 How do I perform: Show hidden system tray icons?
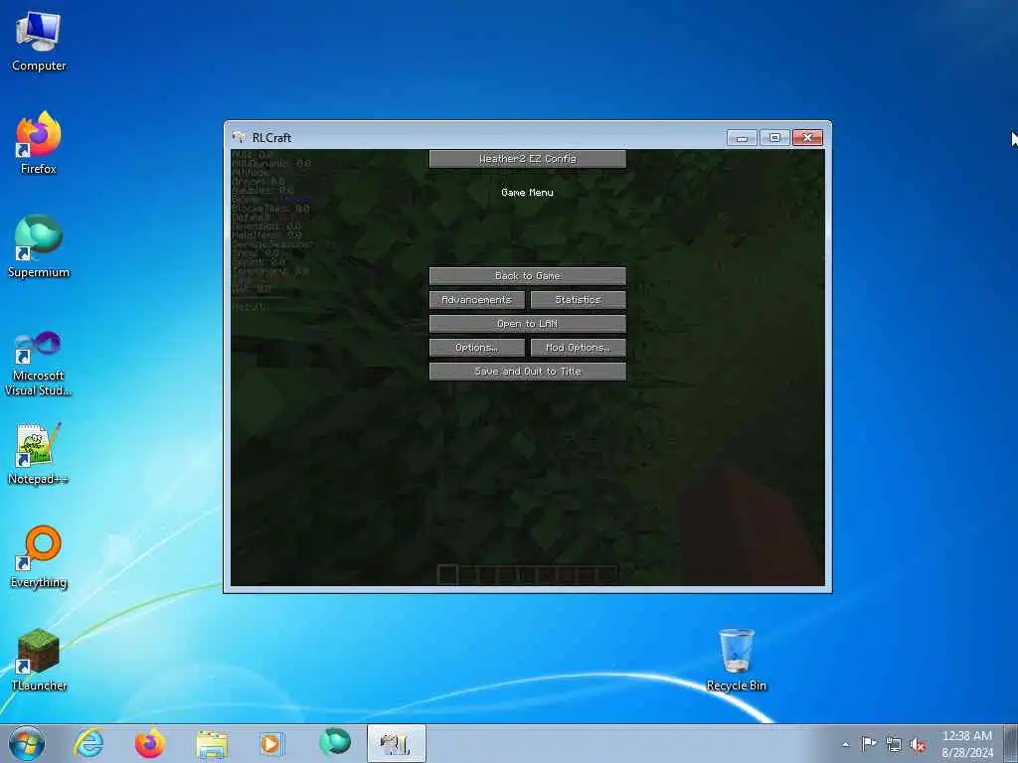[845, 744]
